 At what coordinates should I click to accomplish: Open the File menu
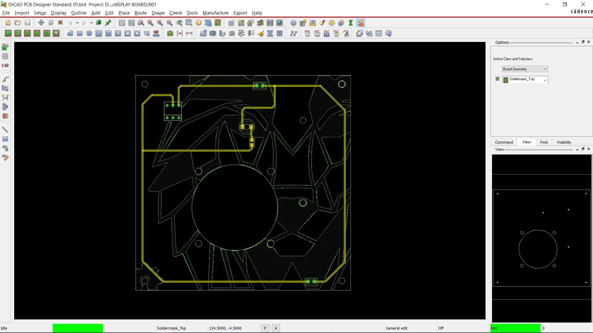point(6,13)
